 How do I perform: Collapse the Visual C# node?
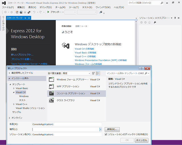click(14, 92)
